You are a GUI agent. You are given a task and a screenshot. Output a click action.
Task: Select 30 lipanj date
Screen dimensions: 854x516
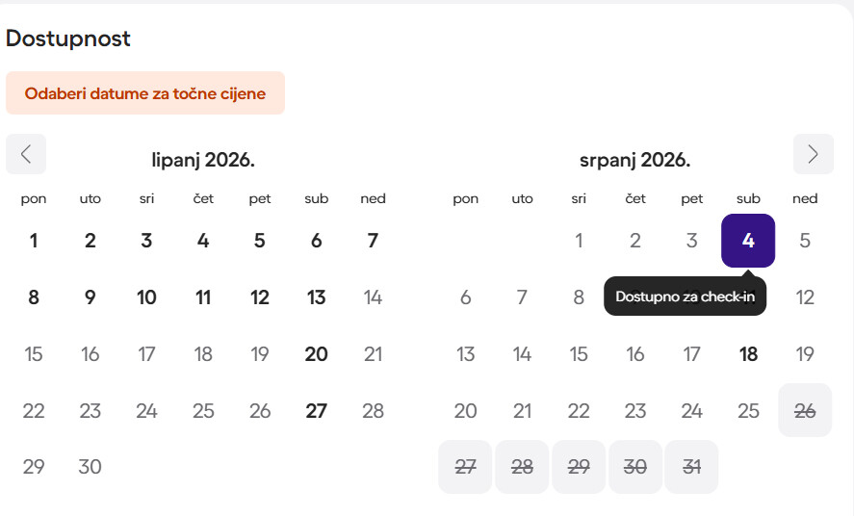pos(90,467)
